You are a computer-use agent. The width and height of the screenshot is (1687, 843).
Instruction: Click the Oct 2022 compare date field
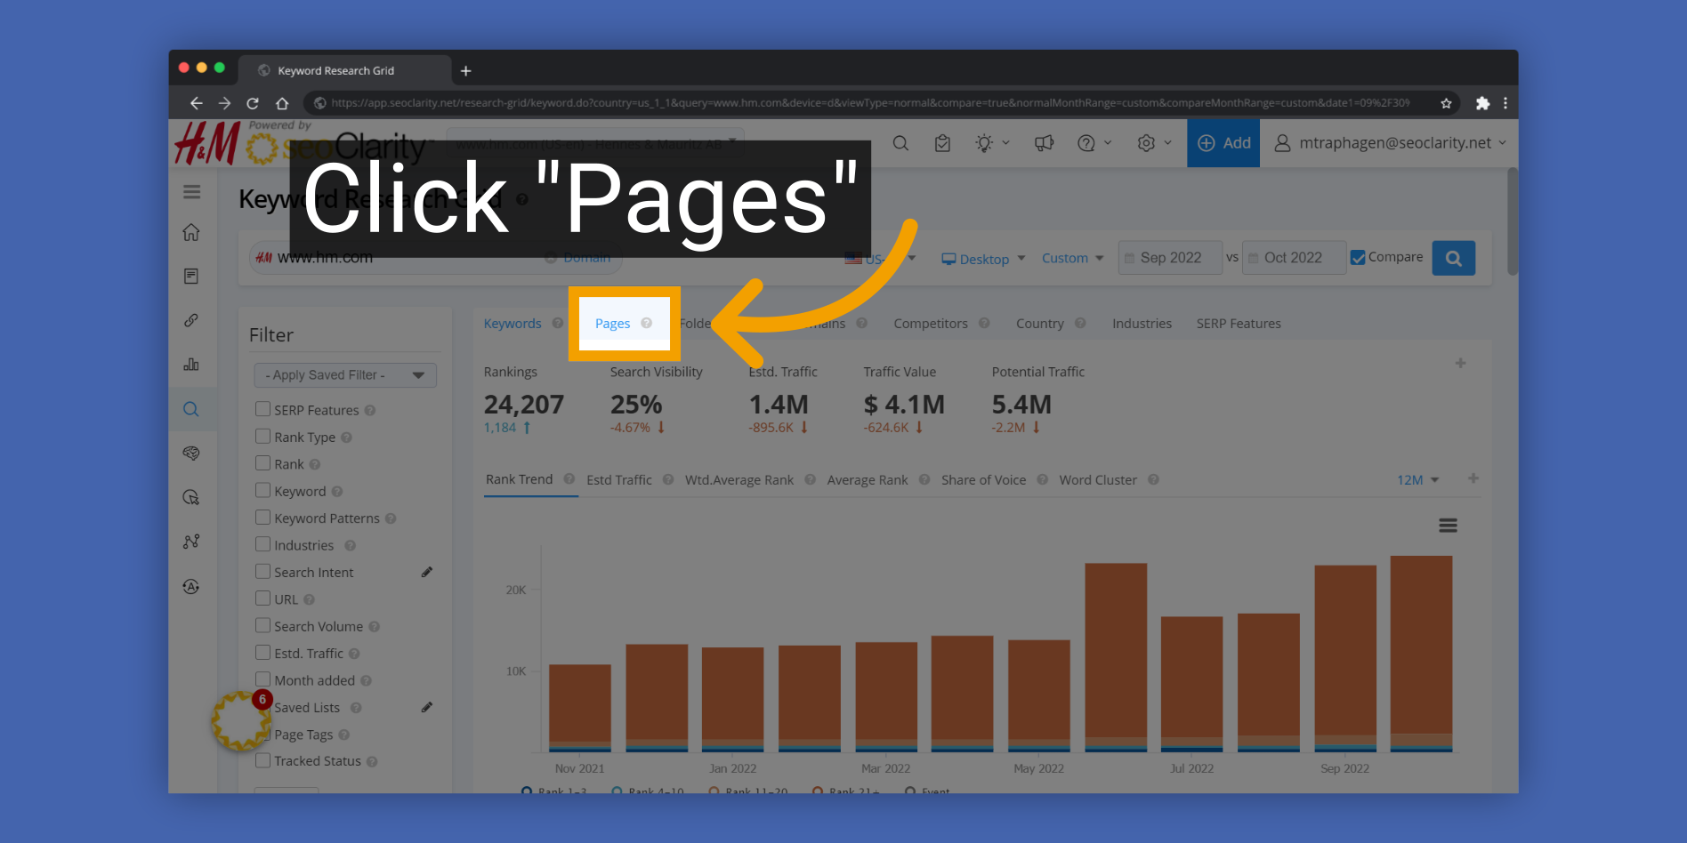tap(1294, 258)
